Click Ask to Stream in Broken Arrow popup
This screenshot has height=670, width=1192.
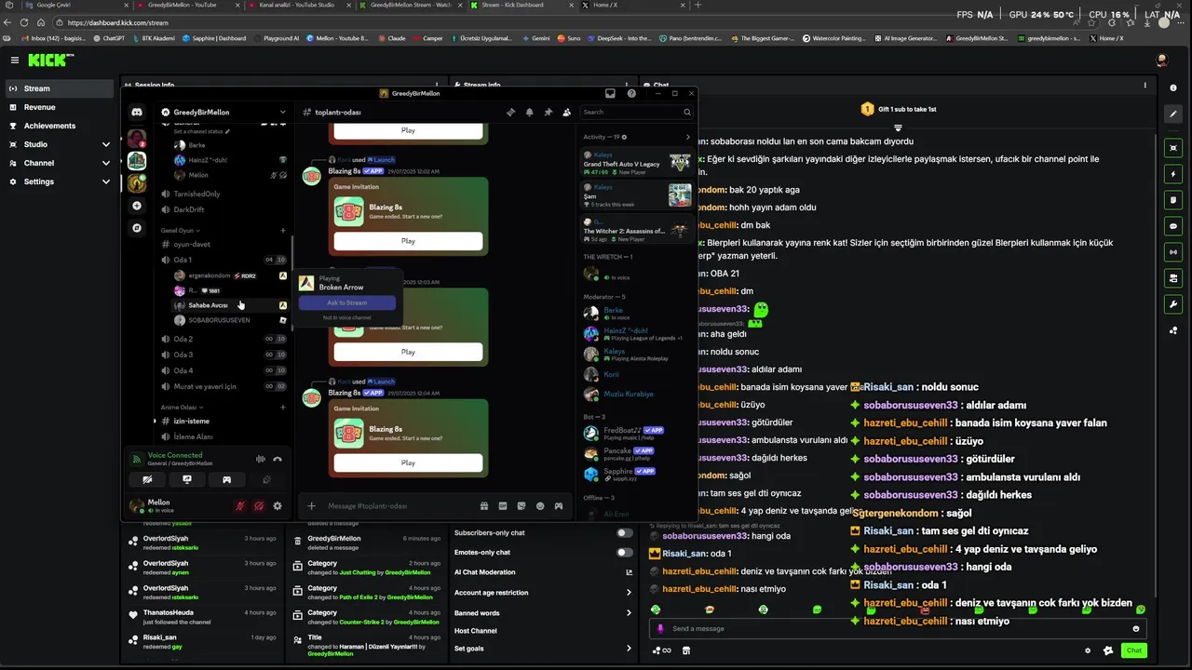tap(347, 303)
